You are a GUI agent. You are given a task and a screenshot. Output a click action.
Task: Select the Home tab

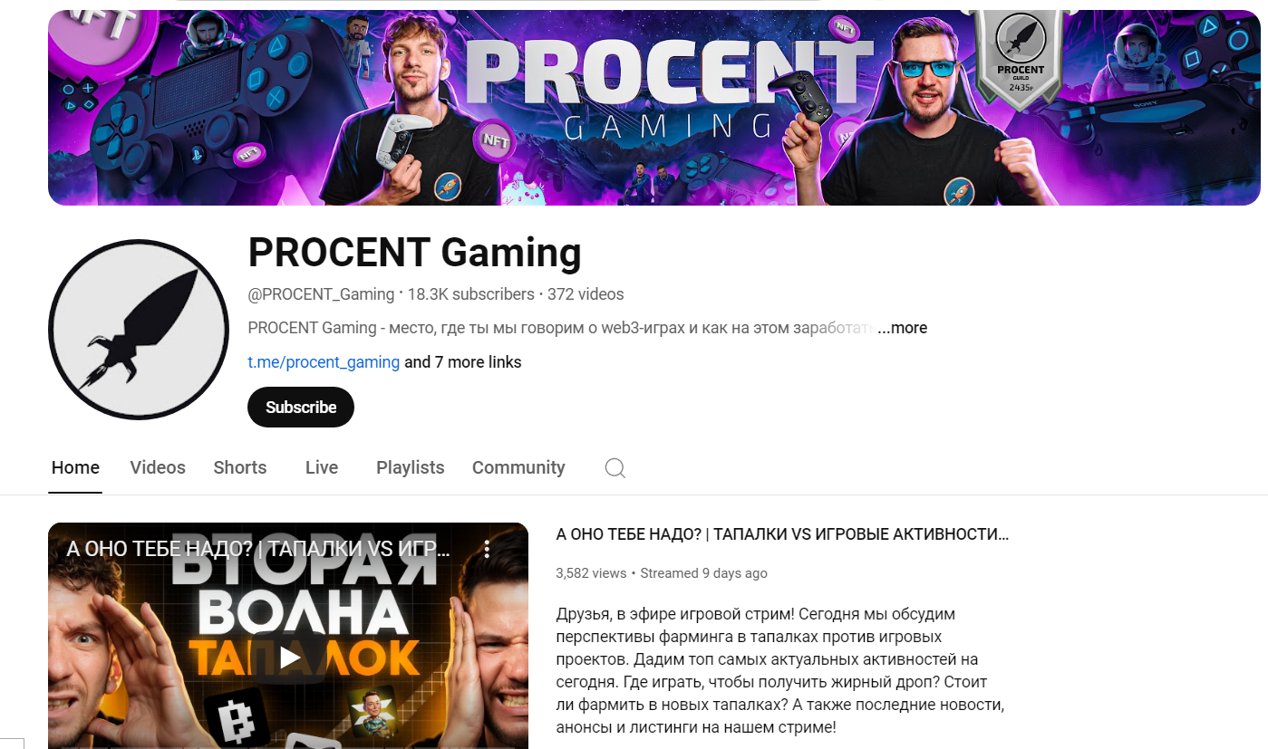[75, 467]
